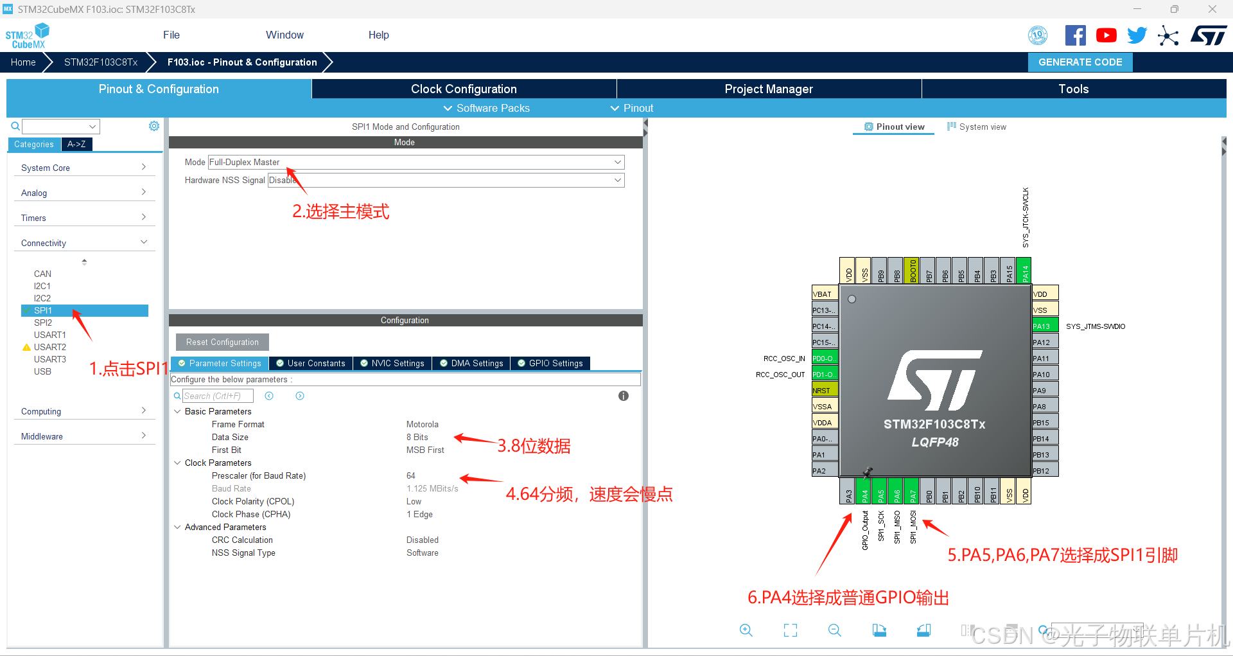Click the PA14 pin on the chip

(1025, 270)
